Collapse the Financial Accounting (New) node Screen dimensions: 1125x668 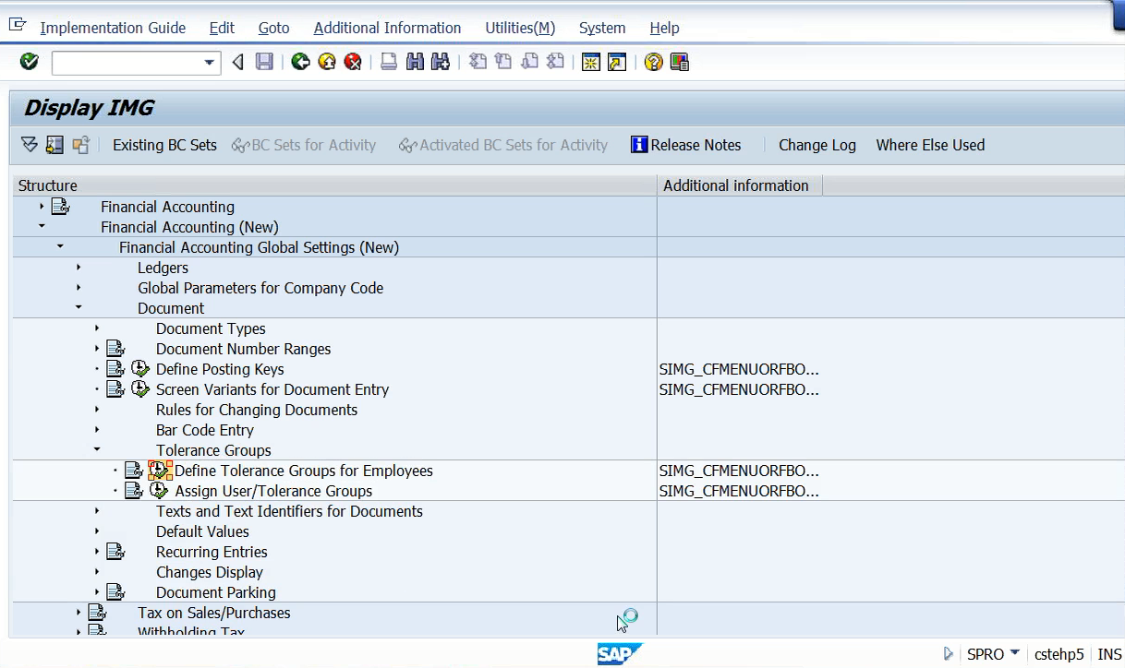(42, 227)
